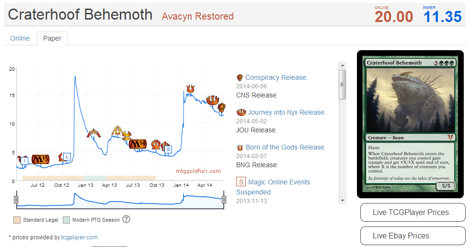Open the Journey into Nyx Release link
The height and width of the screenshot is (247, 470).
[287, 112]
